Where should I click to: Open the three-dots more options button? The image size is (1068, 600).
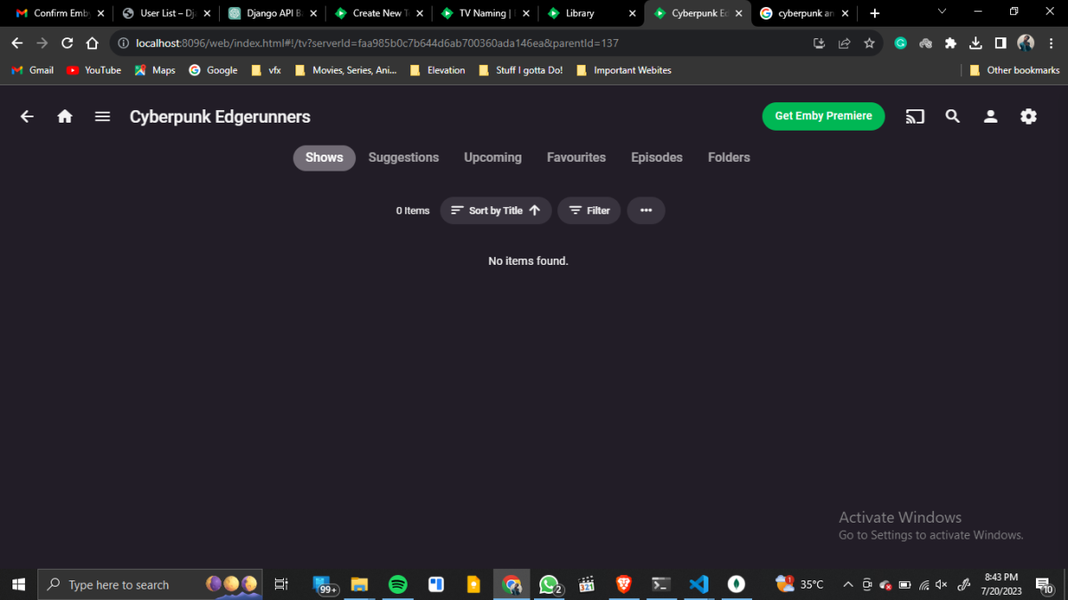(646, 211)
